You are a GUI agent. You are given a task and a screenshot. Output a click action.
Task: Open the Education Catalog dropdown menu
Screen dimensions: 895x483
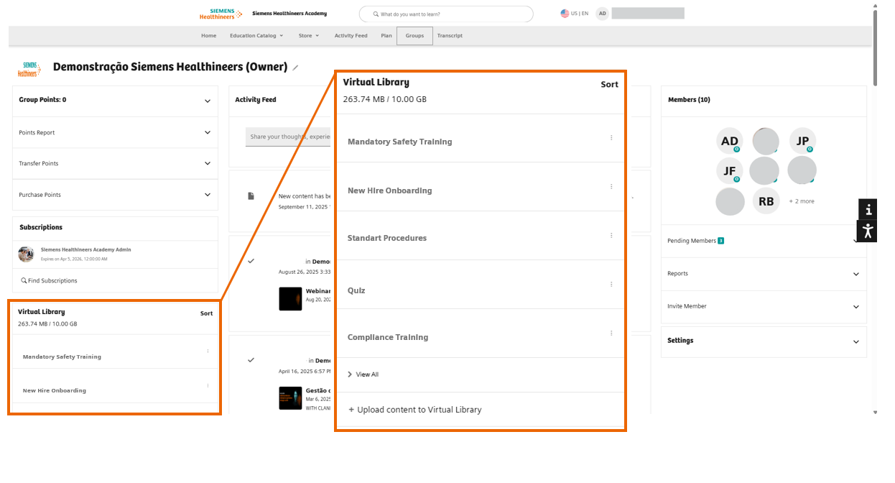[256, 36]
